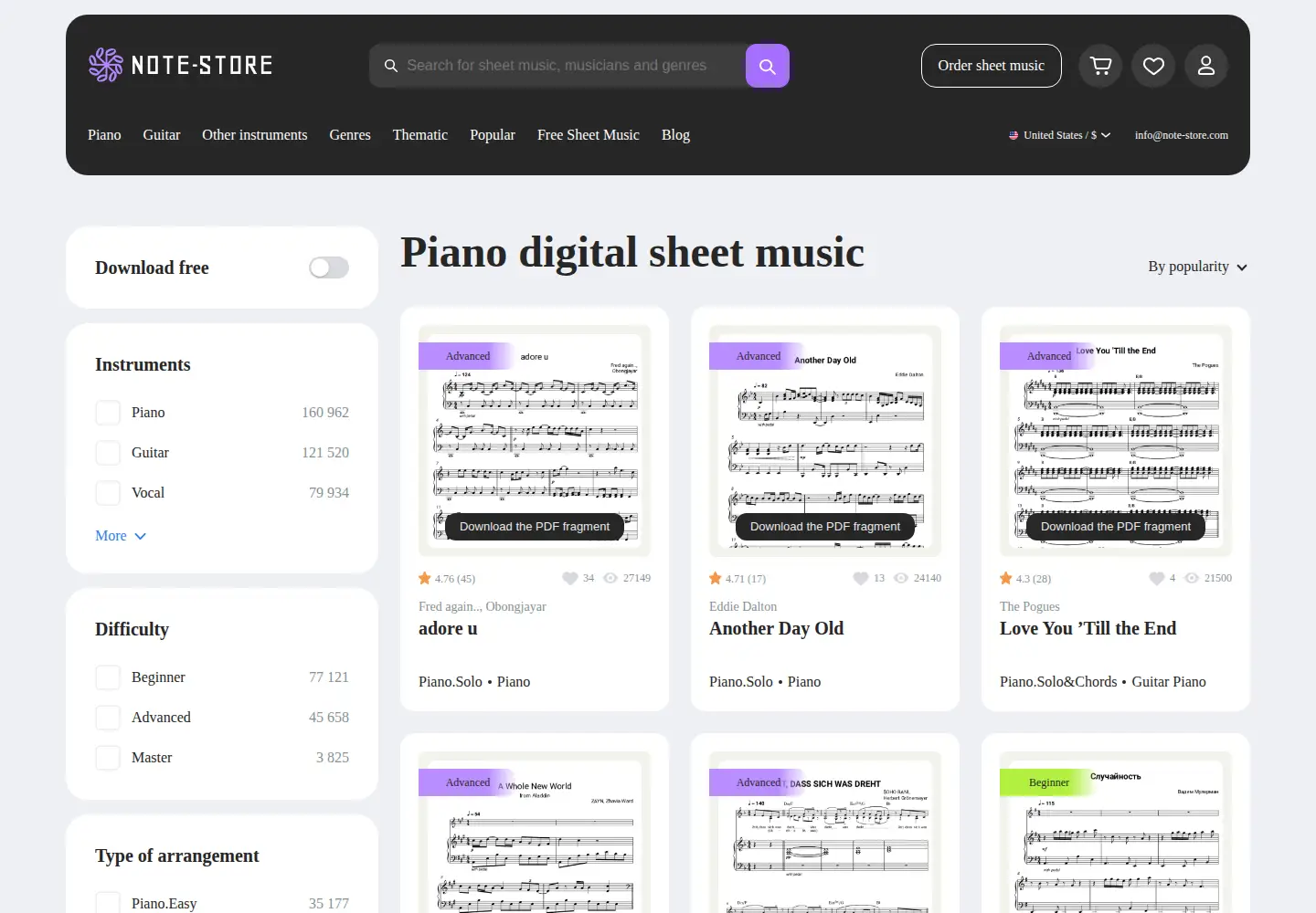Click the heart icon on Another Day Old card
The height and width of the screenshot is (913, 1316).
click(x=861, y=578)
